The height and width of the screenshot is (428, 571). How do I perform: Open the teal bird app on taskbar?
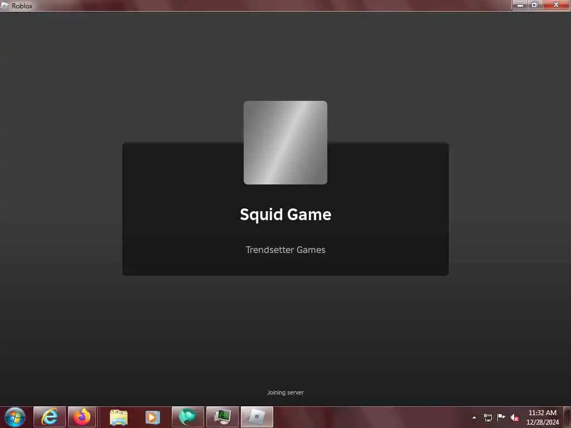(187, 417)
